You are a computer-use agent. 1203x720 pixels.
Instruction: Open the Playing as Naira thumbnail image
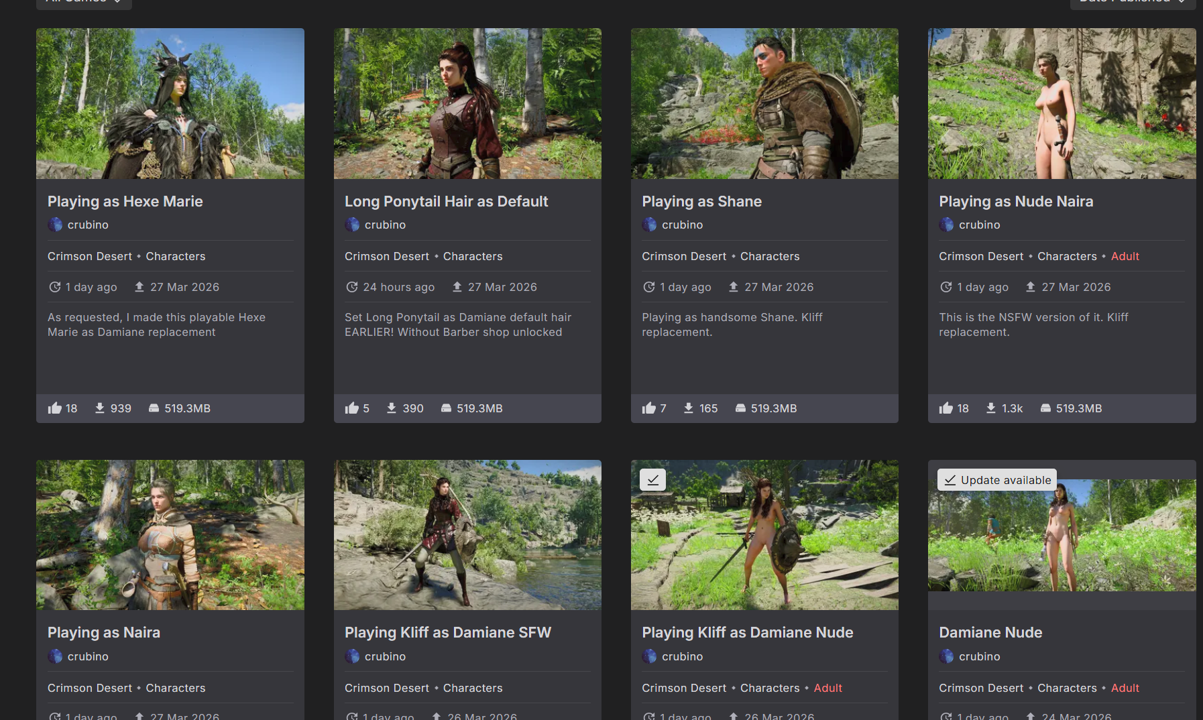(x=170, y=535)
